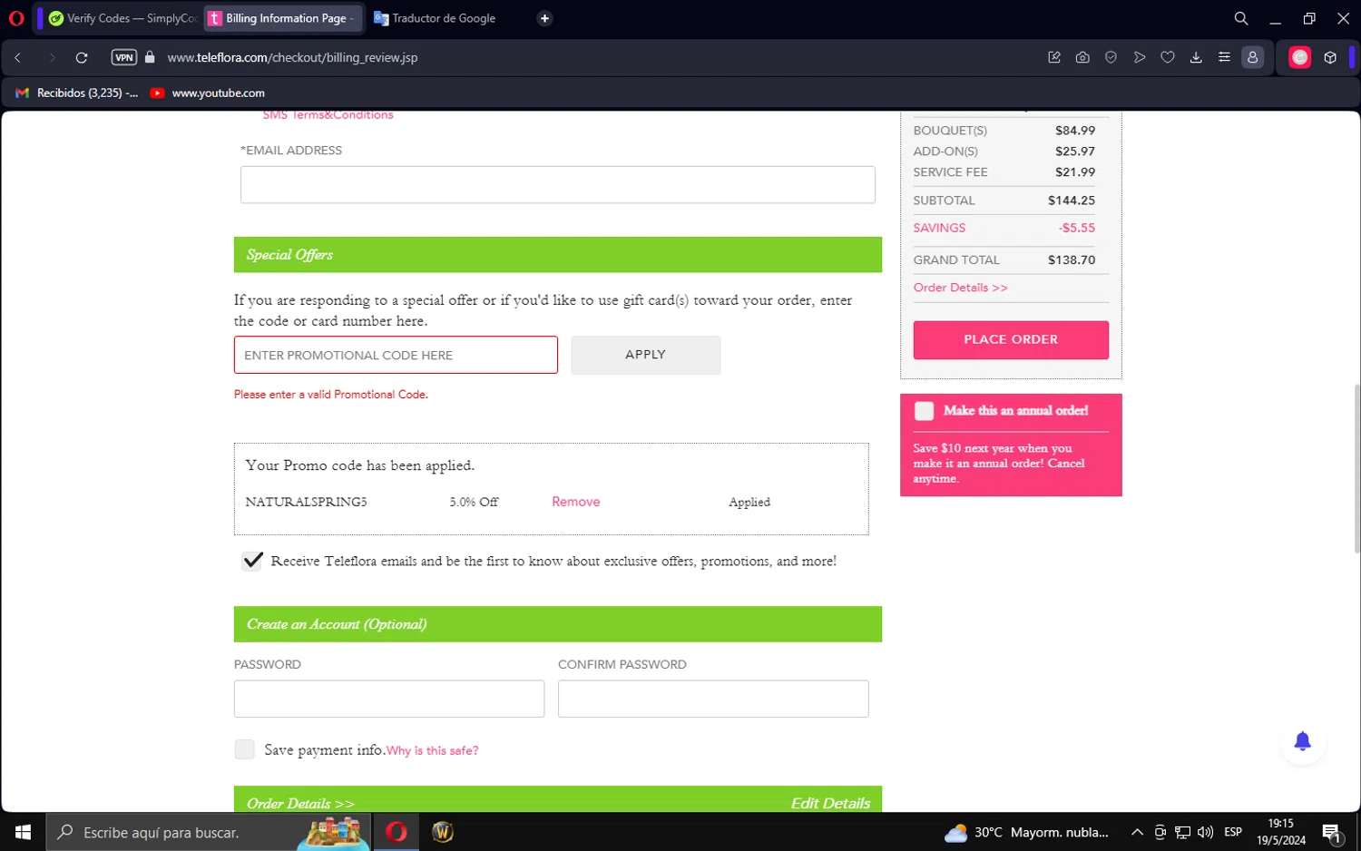Screen dimensions: 1361x851
Task: Check the Save payment info checkbox
Action: pyautogui.click(x=244, y=749)
